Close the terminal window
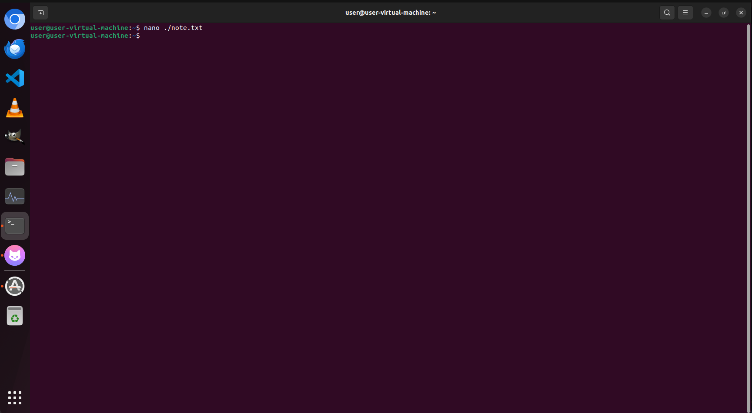Image resolution: width=752 pixels, height=413 pixels. 741,13
